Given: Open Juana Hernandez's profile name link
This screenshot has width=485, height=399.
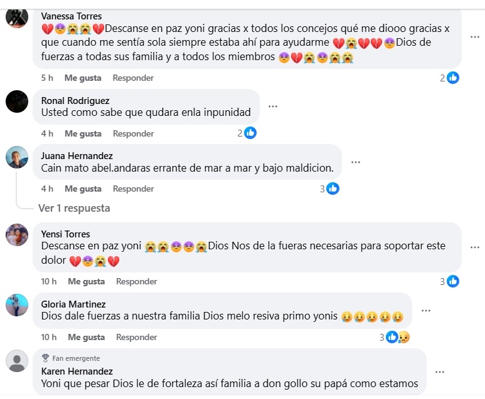Looking at the screenshot, I should tap(77, 155).
